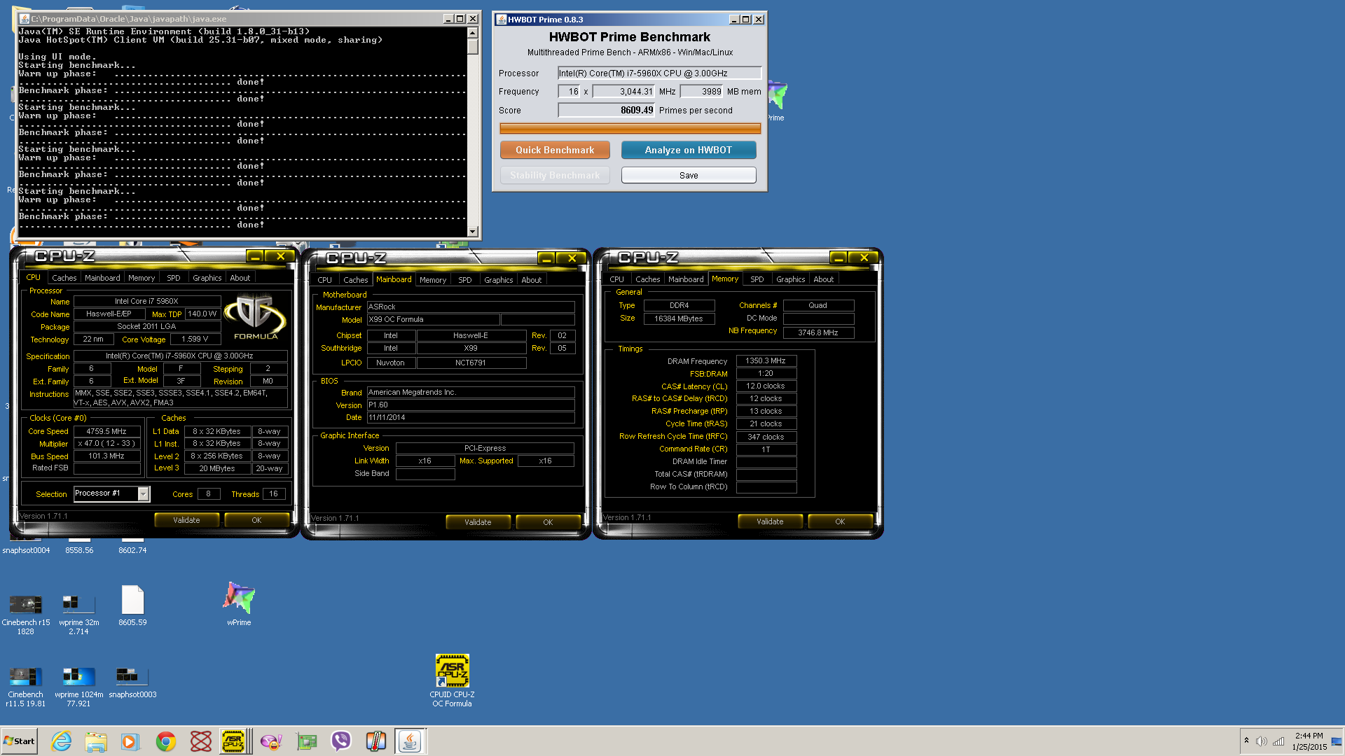Click the OC Formula logo in CPU-Z
This screenshot has width=1345, height=756.
point(255,316)
